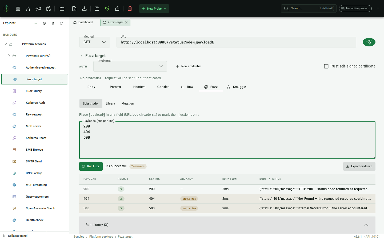Expand the Payments API (v2) folder
This screenshot has width=384, height=240.
pos(9,56)
